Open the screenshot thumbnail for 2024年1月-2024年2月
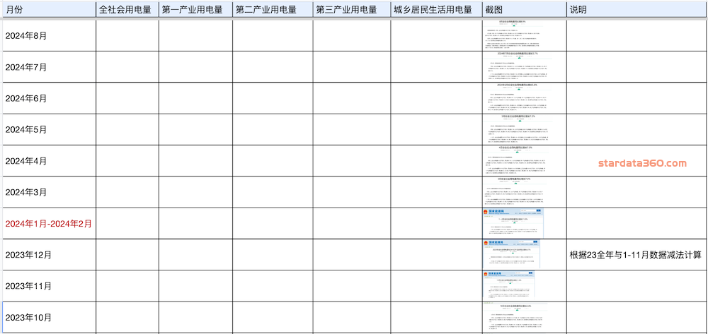 [x=513, y=223]
